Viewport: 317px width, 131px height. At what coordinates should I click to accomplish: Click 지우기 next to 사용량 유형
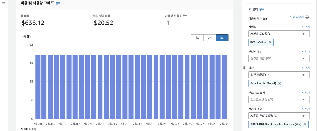tap(306, 109)
